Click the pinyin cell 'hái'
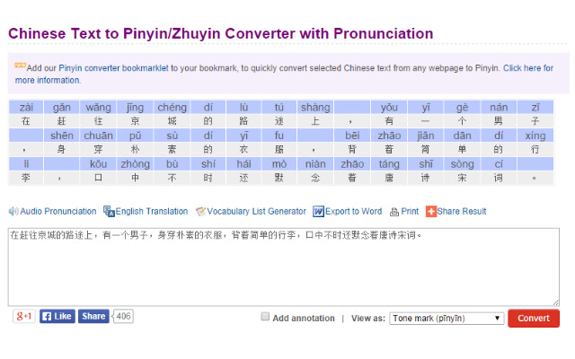575x359 pixels. click(x=243, y=163)
